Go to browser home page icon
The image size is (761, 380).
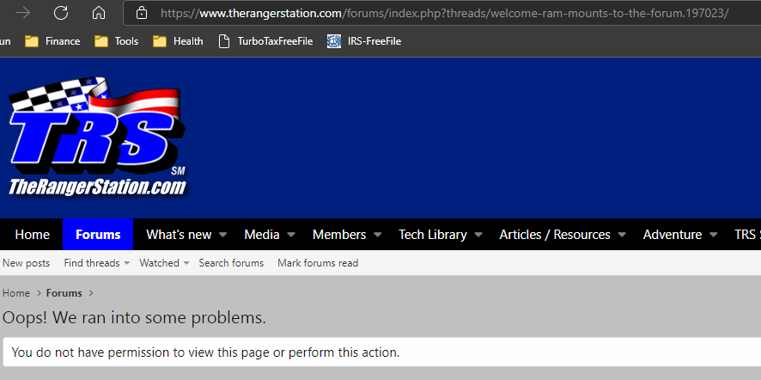tap(99, 13)
